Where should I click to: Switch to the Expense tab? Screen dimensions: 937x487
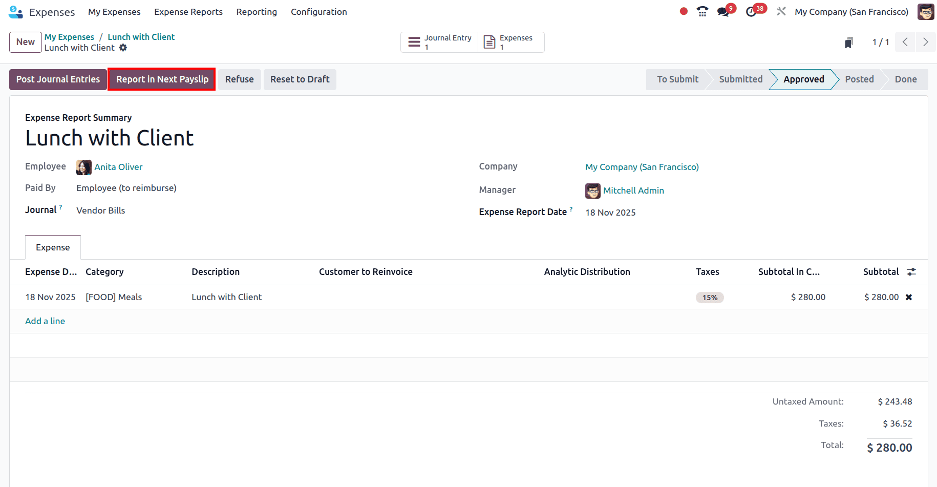(52, 247)
